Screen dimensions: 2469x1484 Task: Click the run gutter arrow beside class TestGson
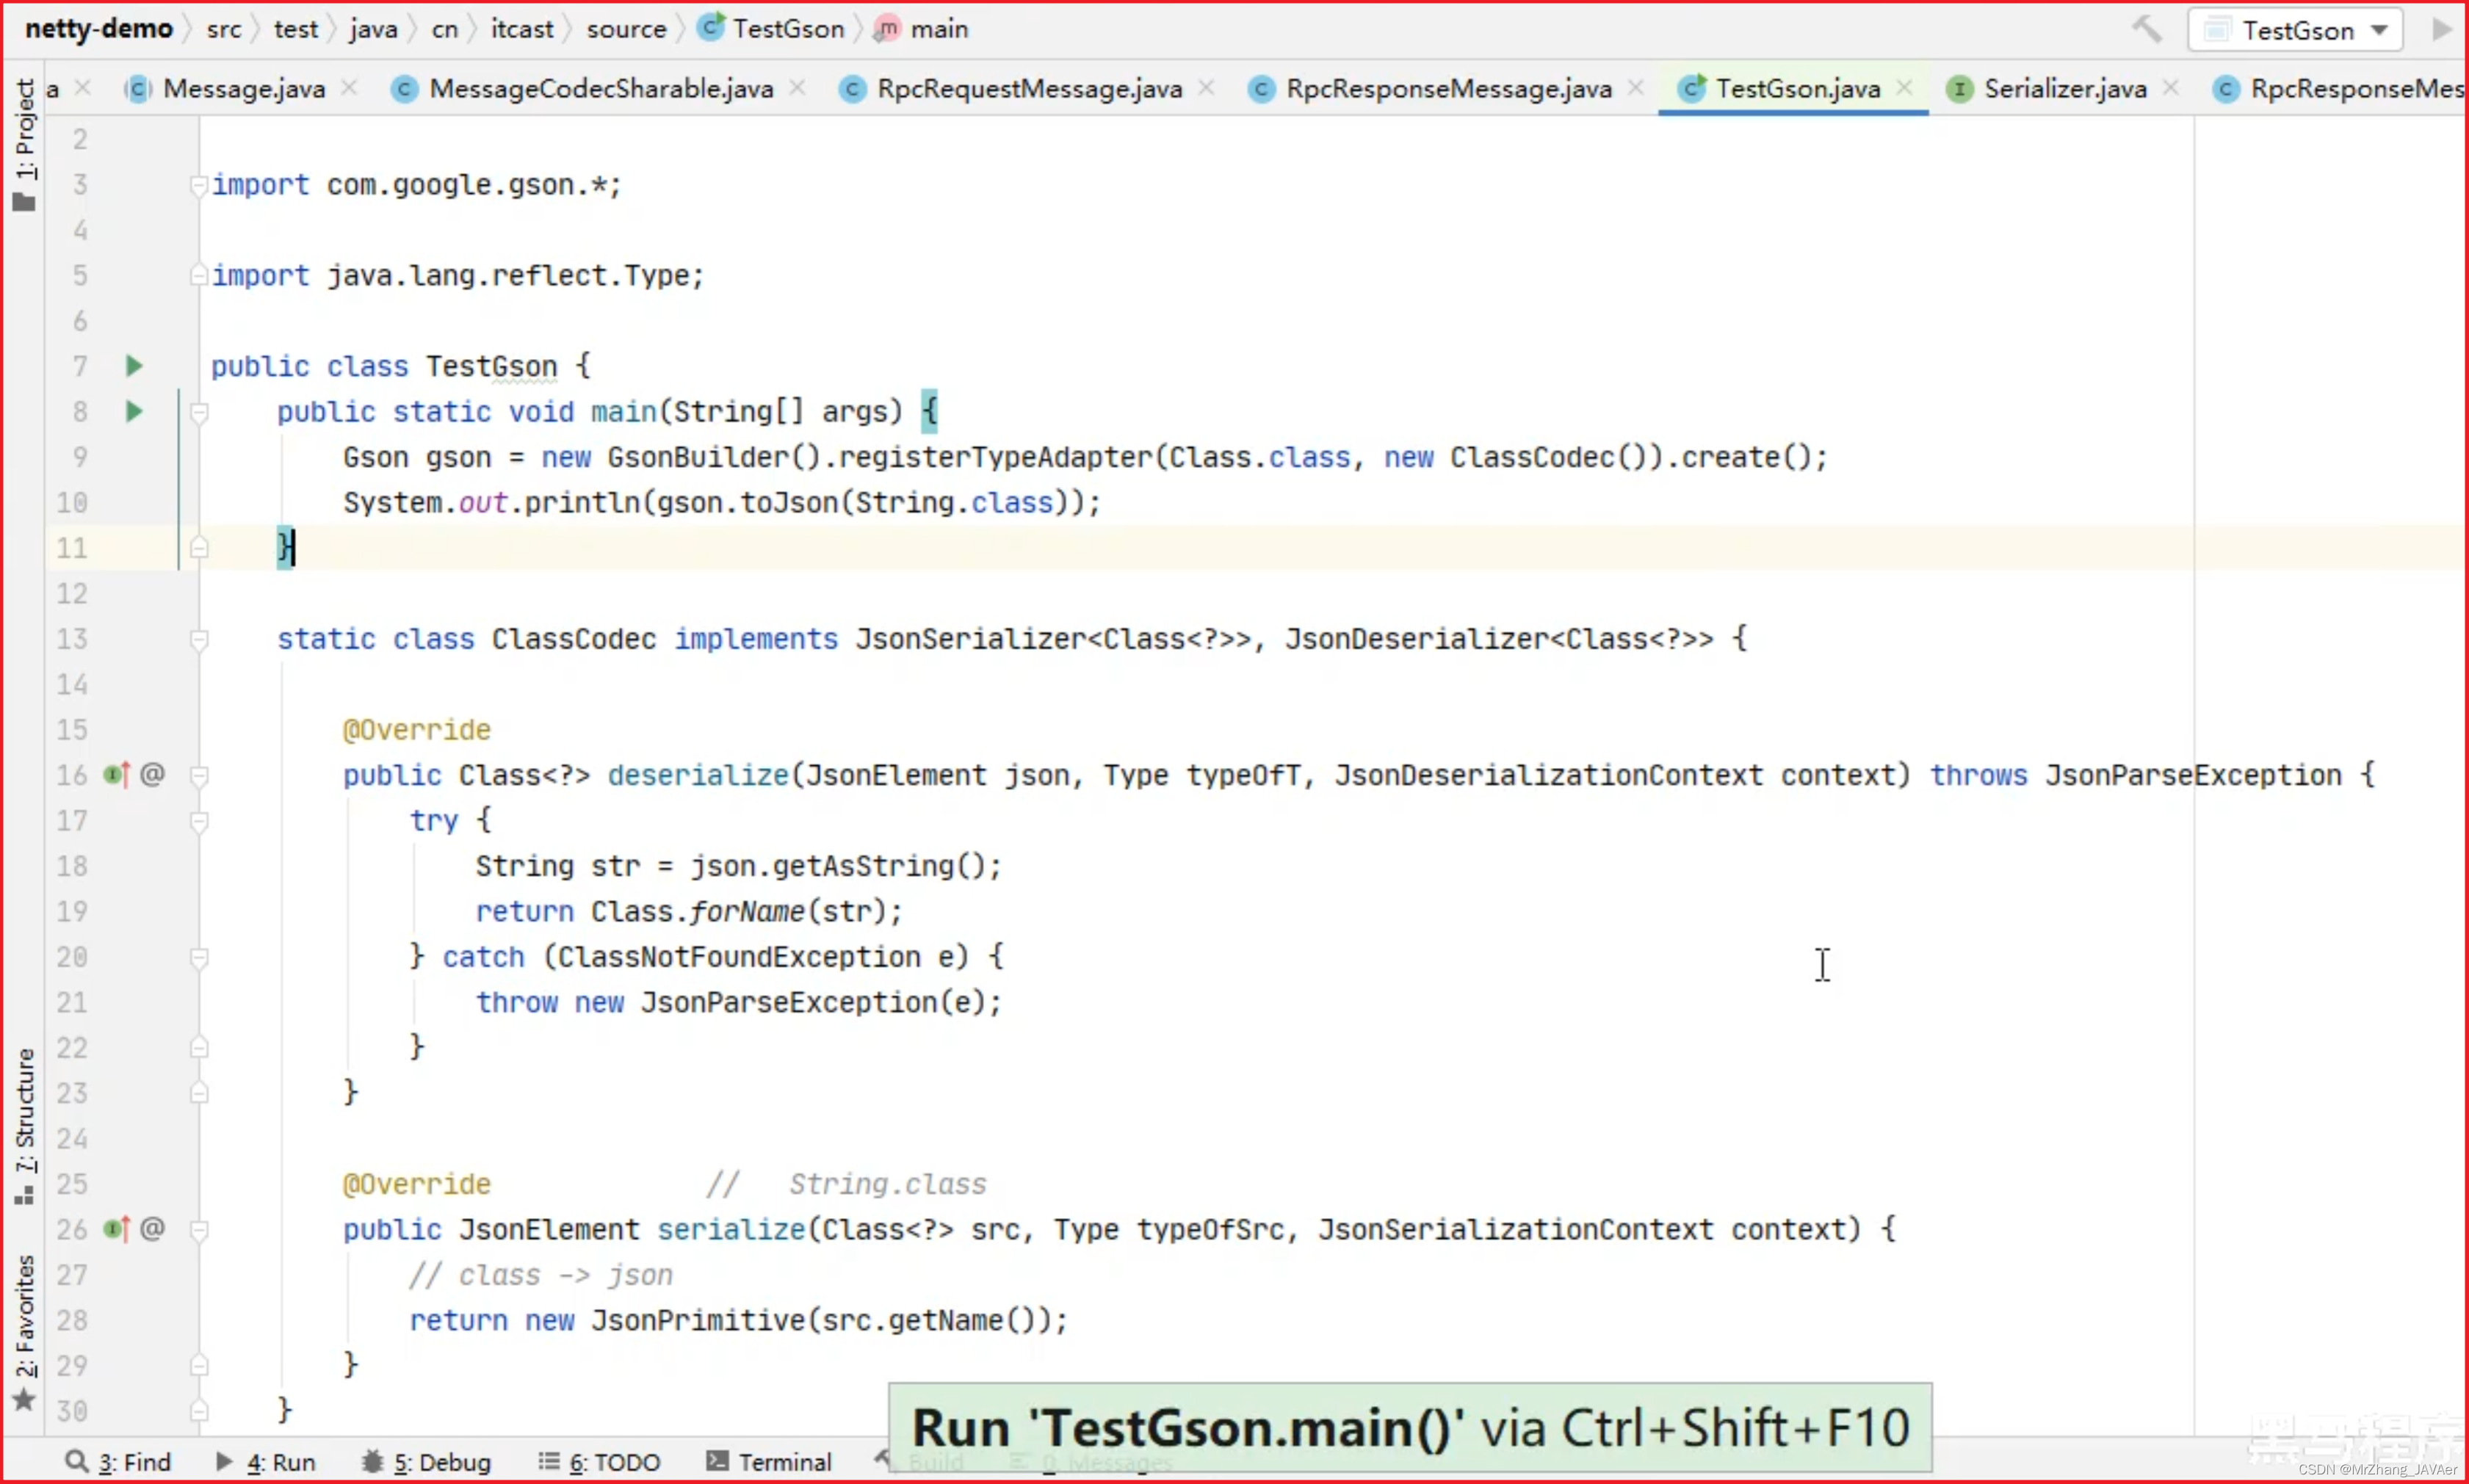click(134, 366)
